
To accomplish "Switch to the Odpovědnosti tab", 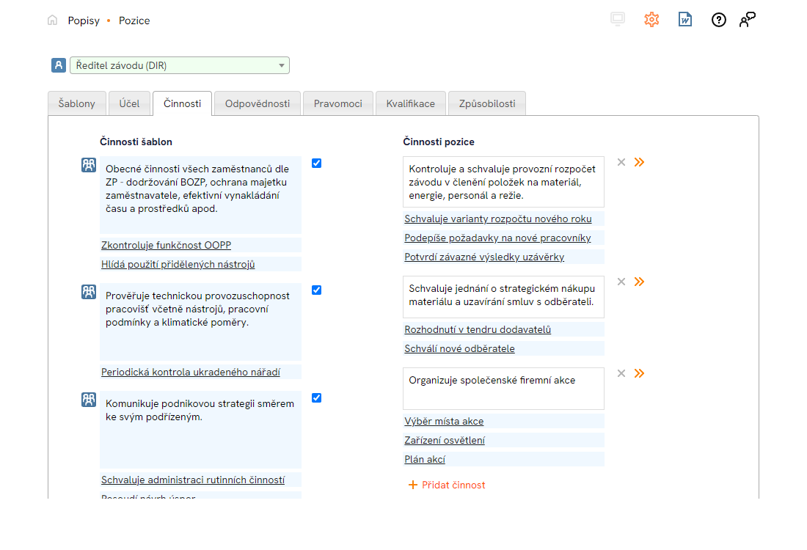I will pyautogui.click(x=257, y=103).
